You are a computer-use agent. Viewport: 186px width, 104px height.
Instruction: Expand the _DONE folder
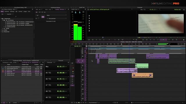pos(3,28)
